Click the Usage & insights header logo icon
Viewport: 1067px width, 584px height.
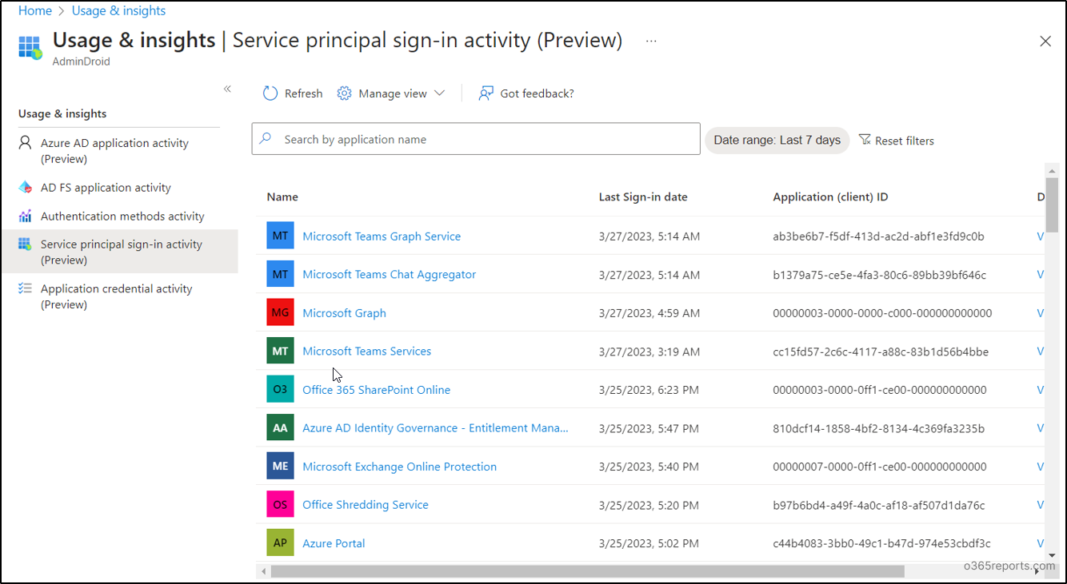[30, 47]
